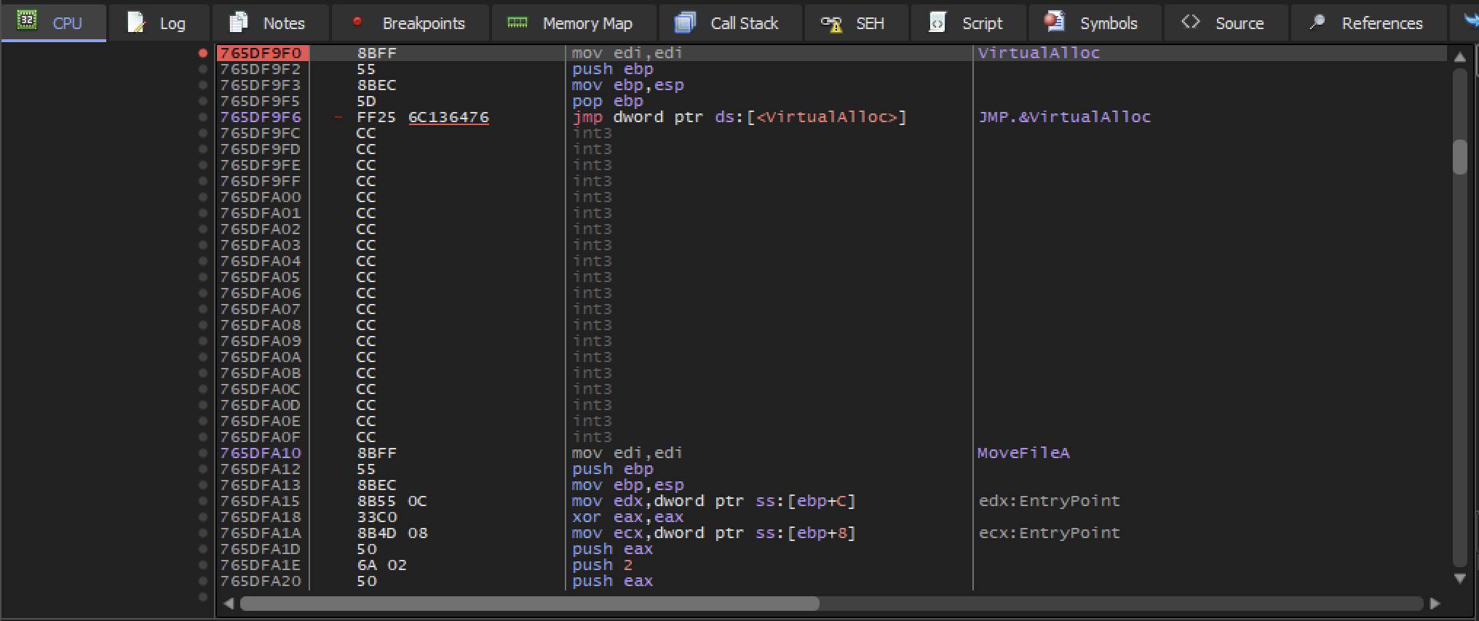Switch to the Script tab

(x=968, y=23)
